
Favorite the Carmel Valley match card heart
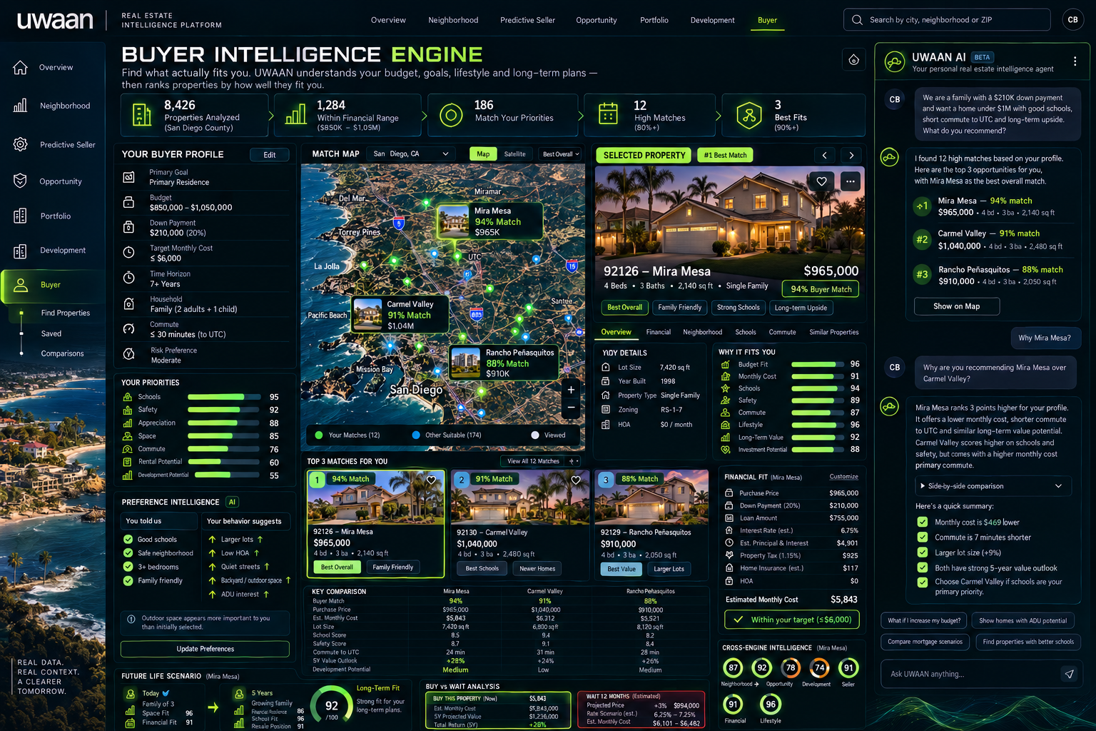click(x=575, y=480)
